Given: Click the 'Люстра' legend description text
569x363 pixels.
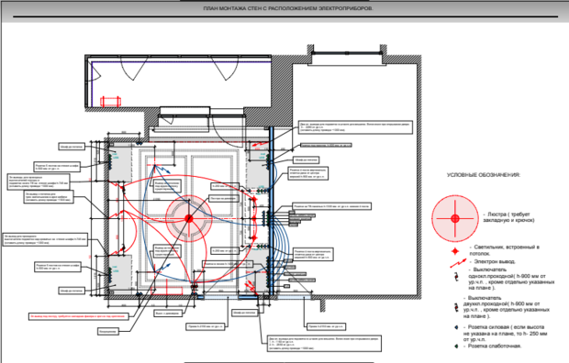Looking at the screenshot, I should click(x=508, y=217).
